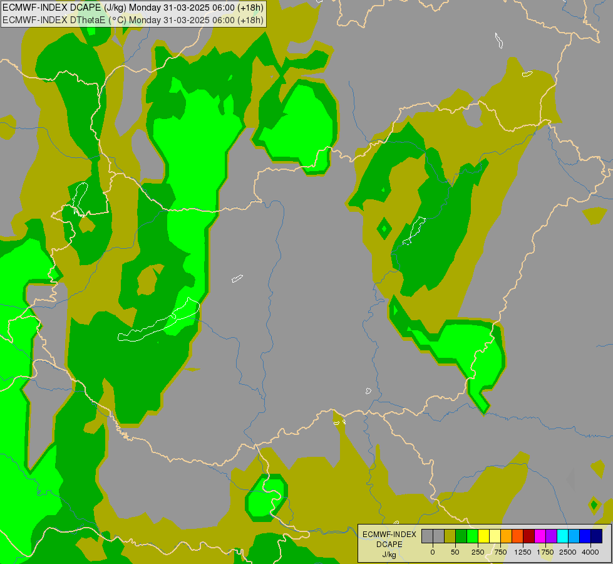Click the DThetaE (°C) title line

[133, 20]
